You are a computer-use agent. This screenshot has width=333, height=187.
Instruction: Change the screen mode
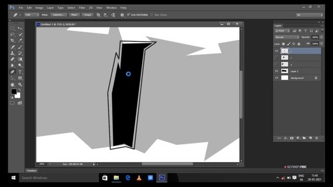(x=20, y=103)
